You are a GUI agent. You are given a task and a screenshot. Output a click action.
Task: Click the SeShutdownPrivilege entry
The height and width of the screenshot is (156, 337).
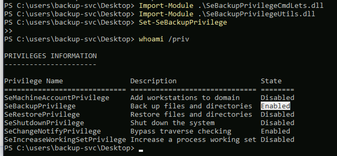click(x=44, y=123)
